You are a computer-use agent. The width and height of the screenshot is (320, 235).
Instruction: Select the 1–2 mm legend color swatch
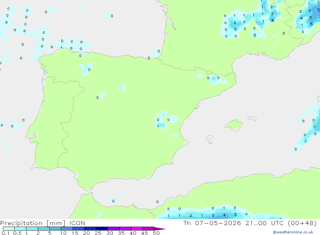[x=32, y=229]
